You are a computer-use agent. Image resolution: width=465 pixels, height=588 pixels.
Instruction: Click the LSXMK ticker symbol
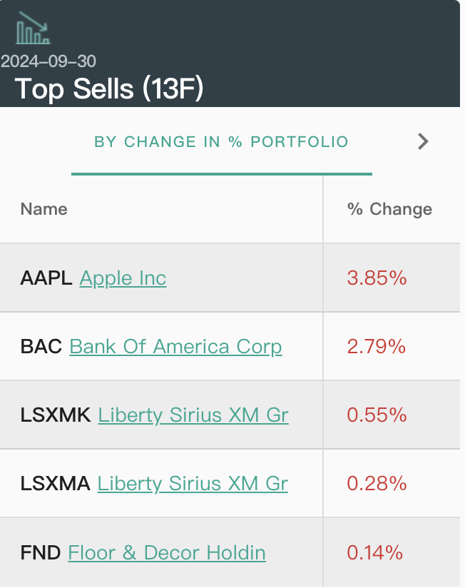56,415
